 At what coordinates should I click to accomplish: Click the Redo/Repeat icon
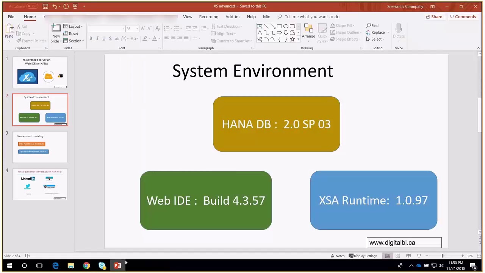tap(66, 6)
